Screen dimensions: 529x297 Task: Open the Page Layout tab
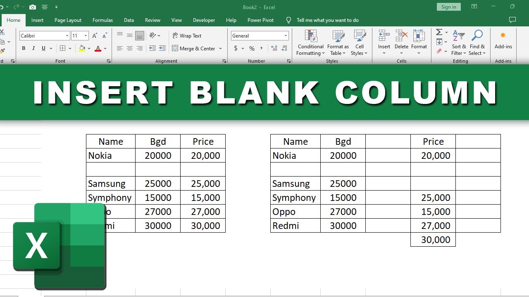pos(68,20)
